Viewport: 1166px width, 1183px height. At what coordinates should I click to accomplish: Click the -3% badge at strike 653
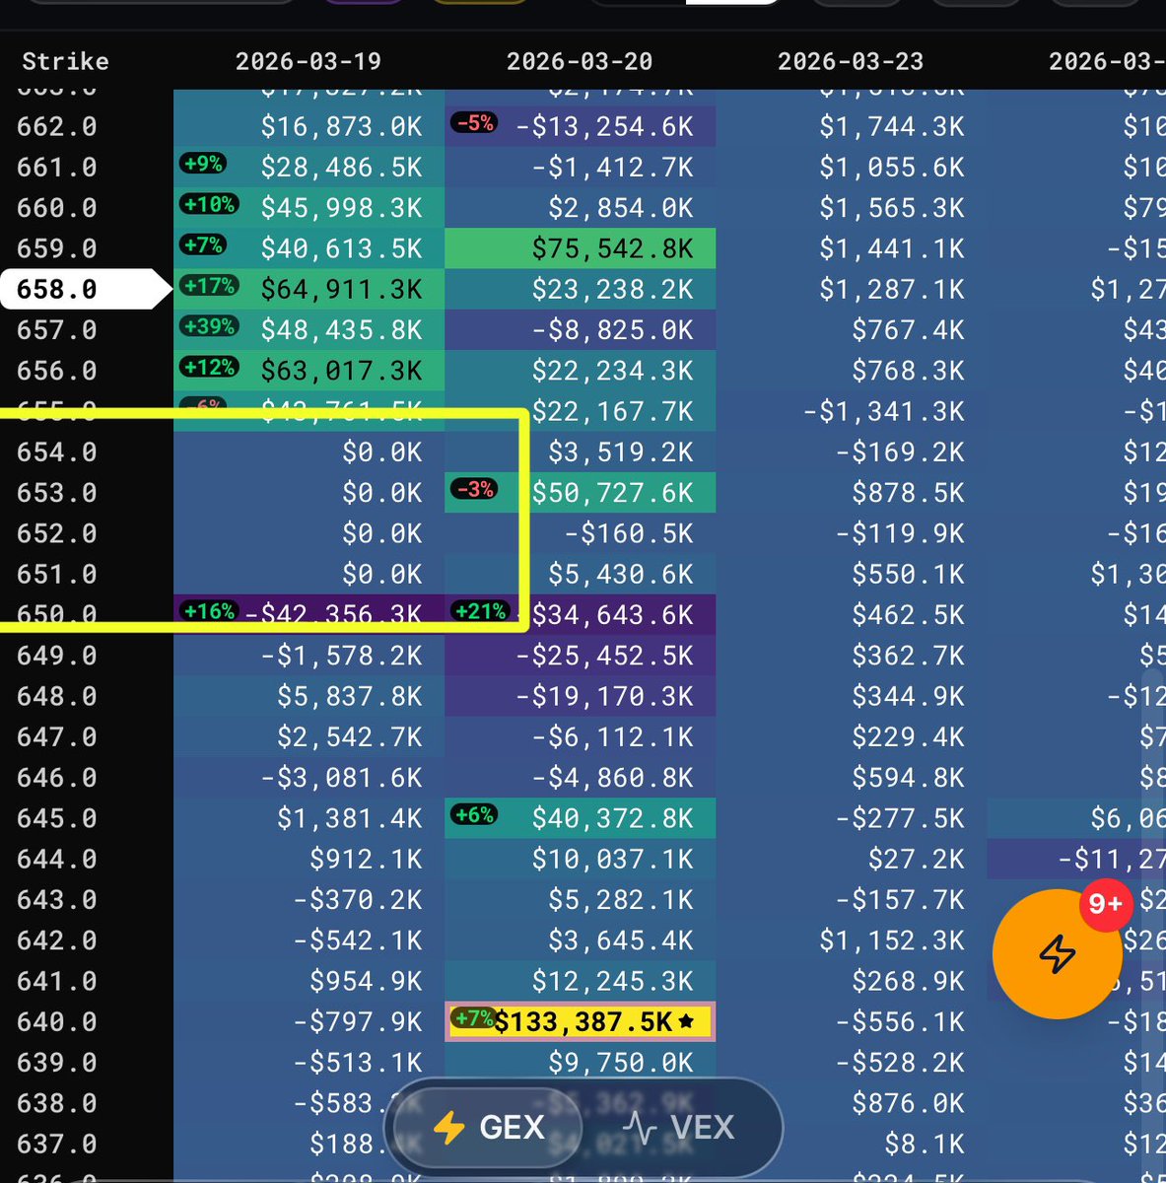pyautogui.click(x=473, y=489)
